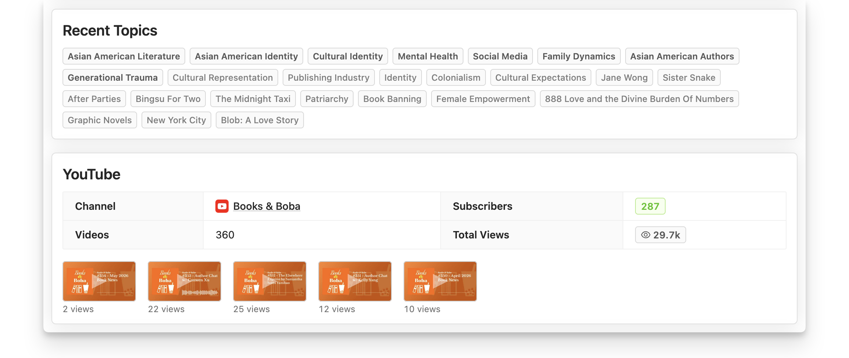Viewport: 849px width, 358px height.
Task: Click the 360 videos count cell
Action: tap(322, 235)
